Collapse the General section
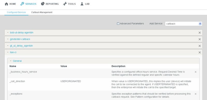The width and height of the screenshot is (207, 100). tap(11, 61)
